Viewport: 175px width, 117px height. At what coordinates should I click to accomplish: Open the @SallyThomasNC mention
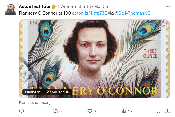pyautogui.click(x=132, y=13)
